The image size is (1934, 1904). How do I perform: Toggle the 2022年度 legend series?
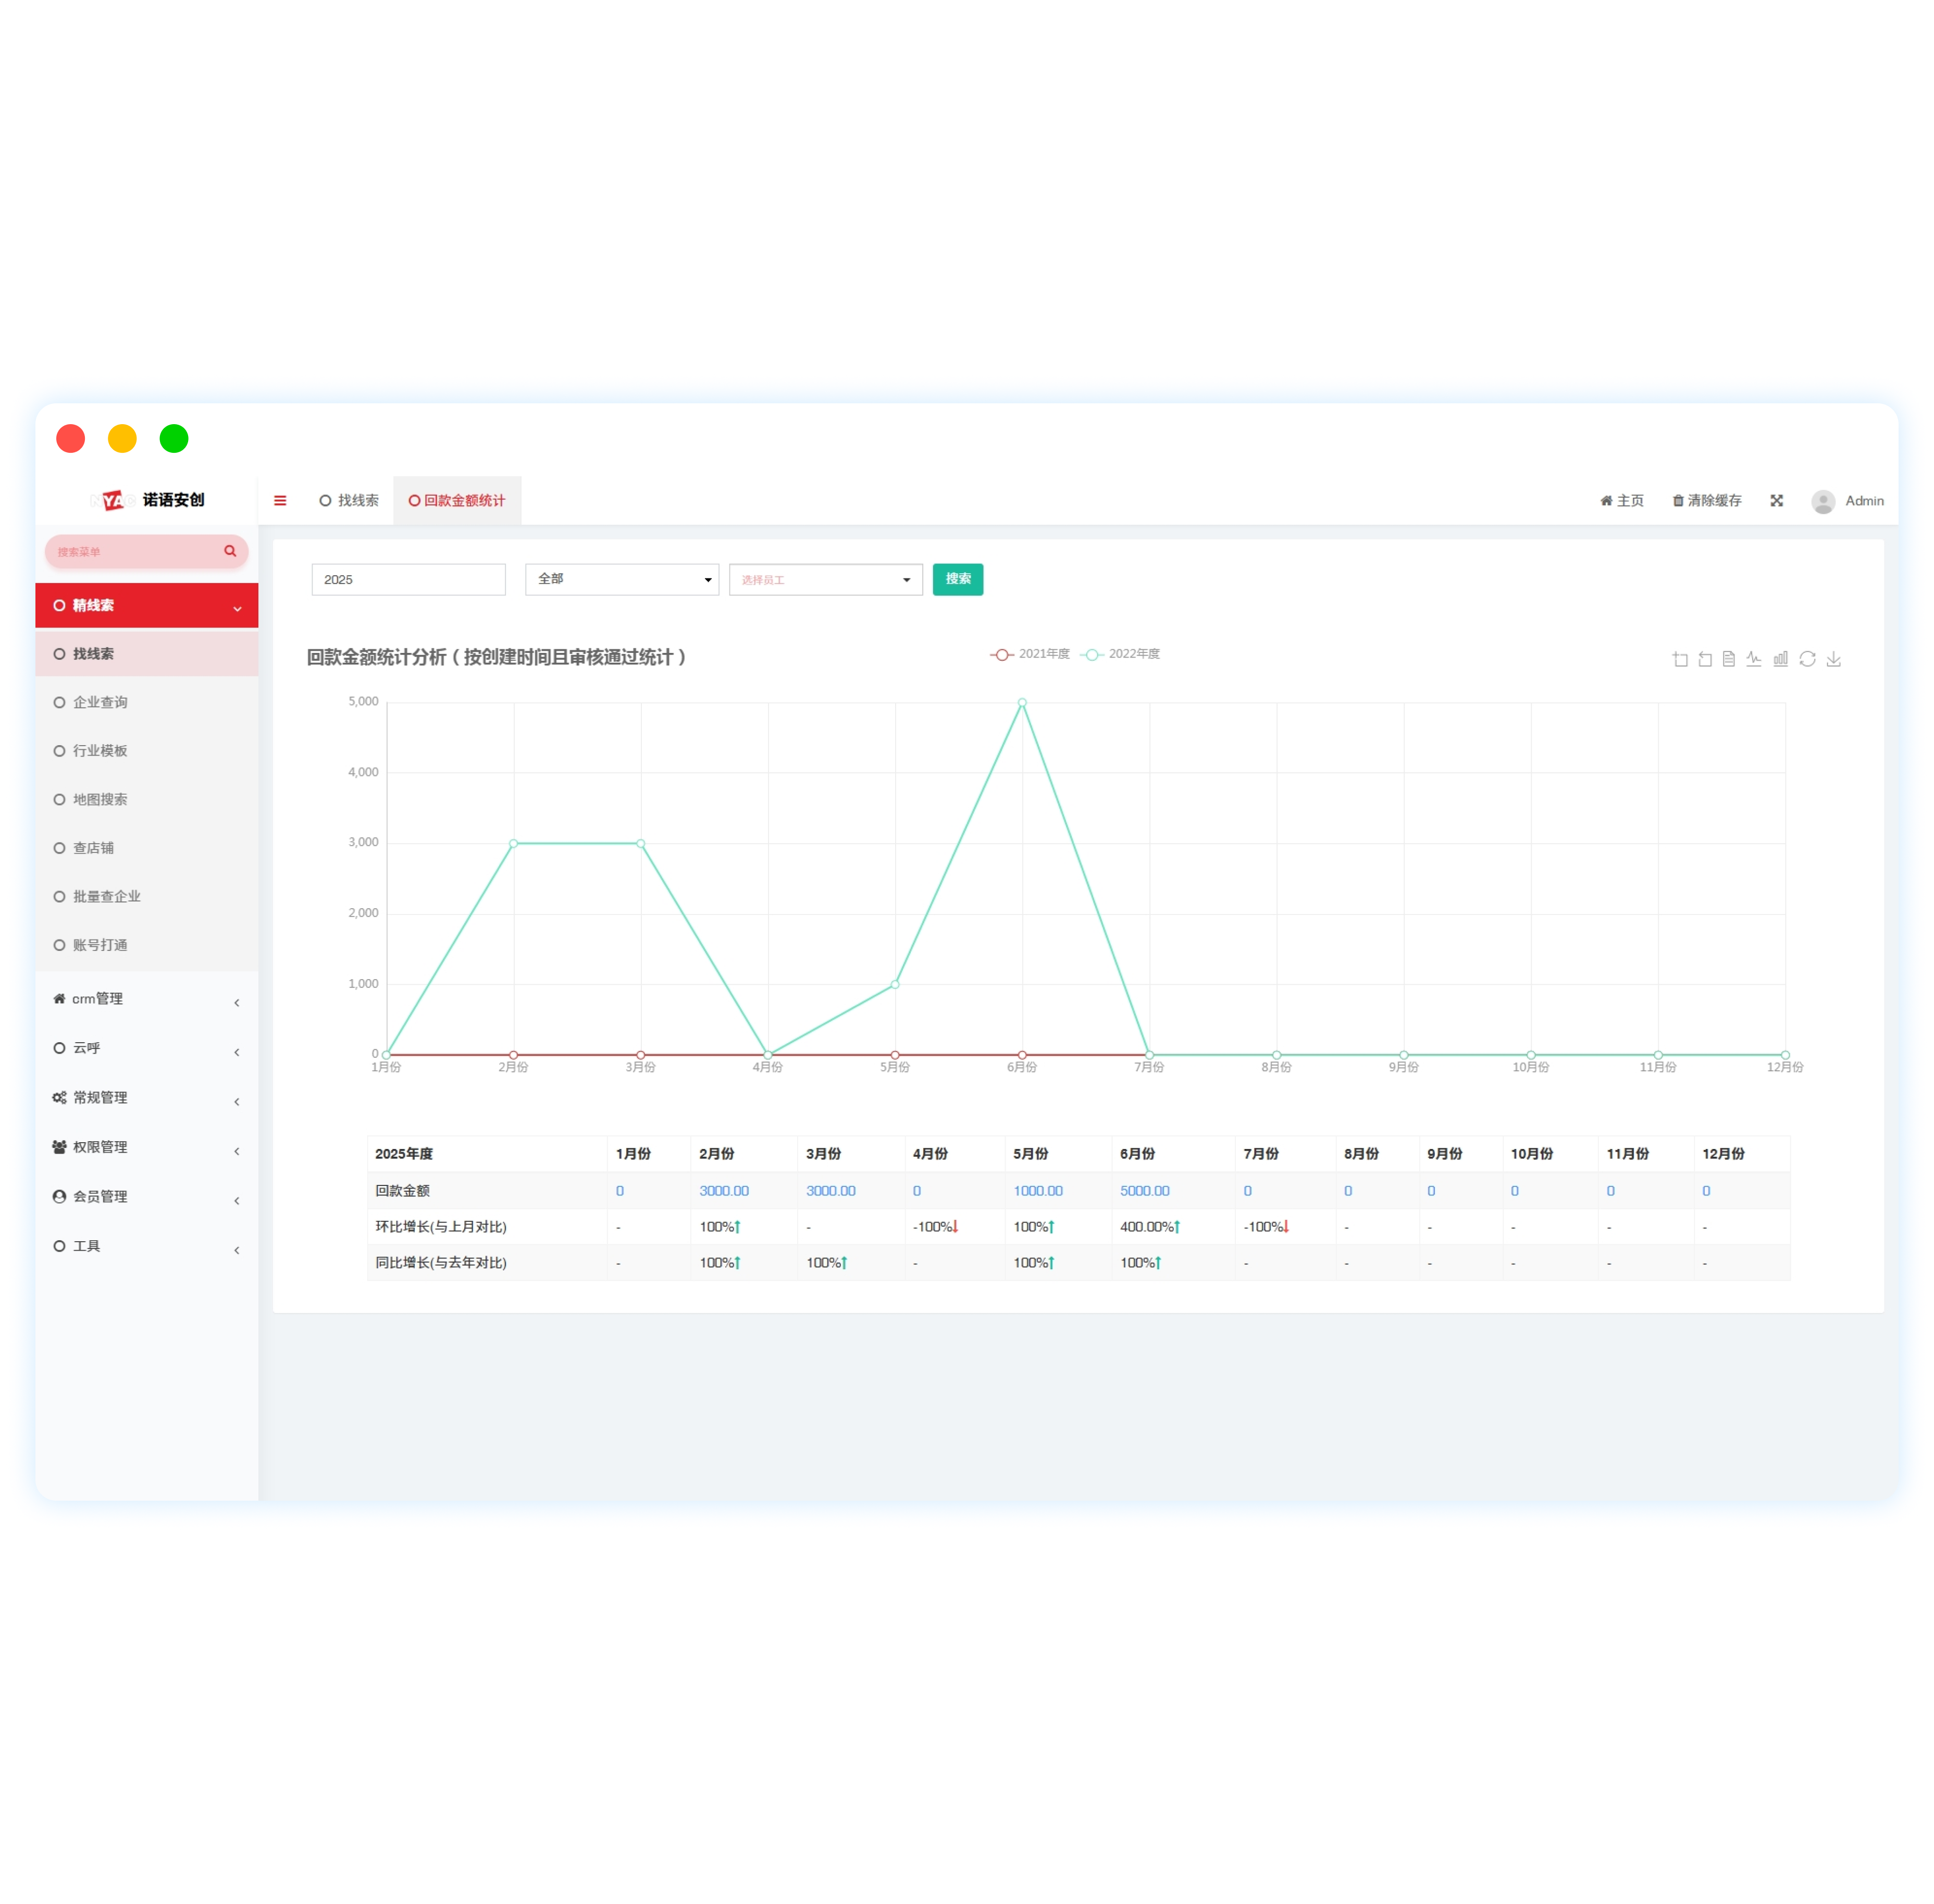click(1119, 654)
